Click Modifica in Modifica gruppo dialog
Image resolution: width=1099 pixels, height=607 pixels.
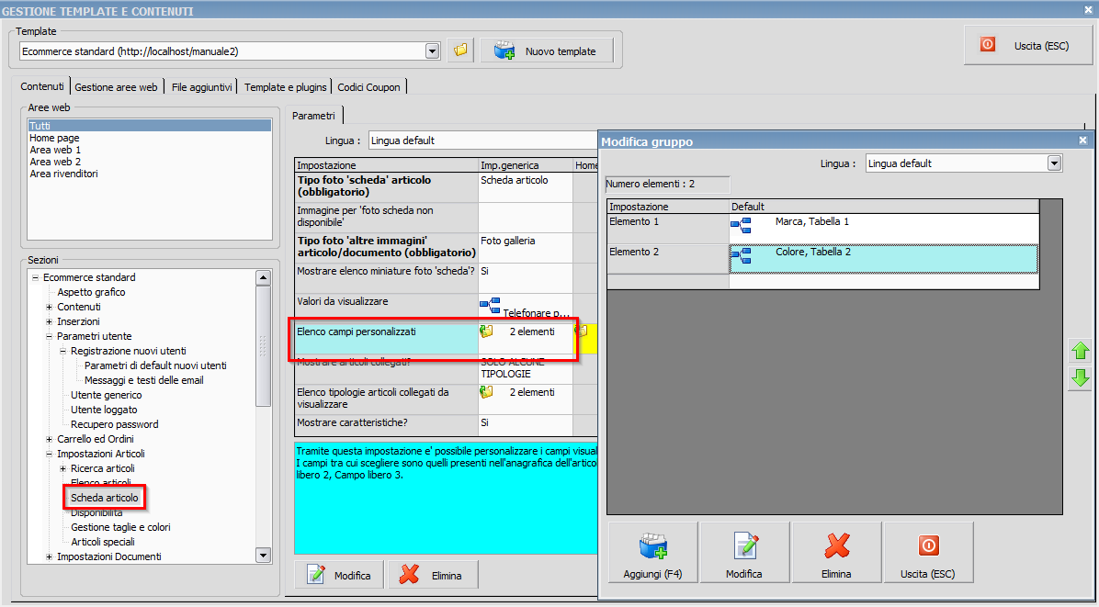point(744,553)
